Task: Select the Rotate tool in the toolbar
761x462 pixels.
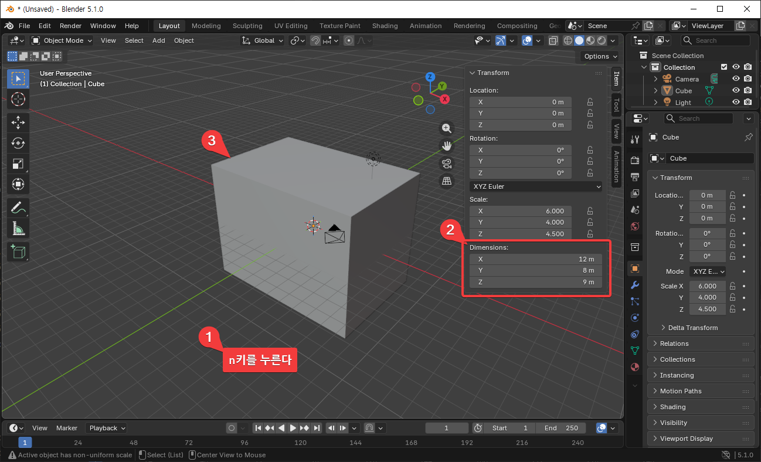Action: click(18, 143)
